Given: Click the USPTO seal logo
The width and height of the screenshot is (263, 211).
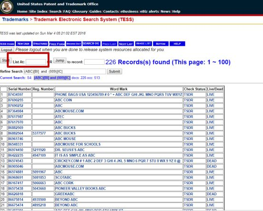Looking at the screenshot, I should tap(7, 7).
